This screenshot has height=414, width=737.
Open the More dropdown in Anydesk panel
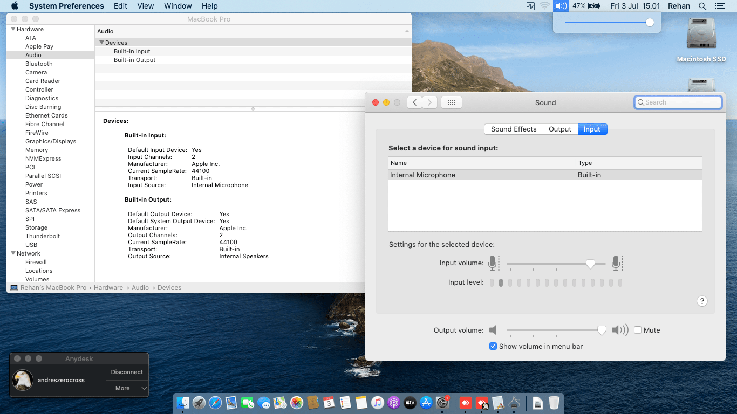[x=127, y=388]
